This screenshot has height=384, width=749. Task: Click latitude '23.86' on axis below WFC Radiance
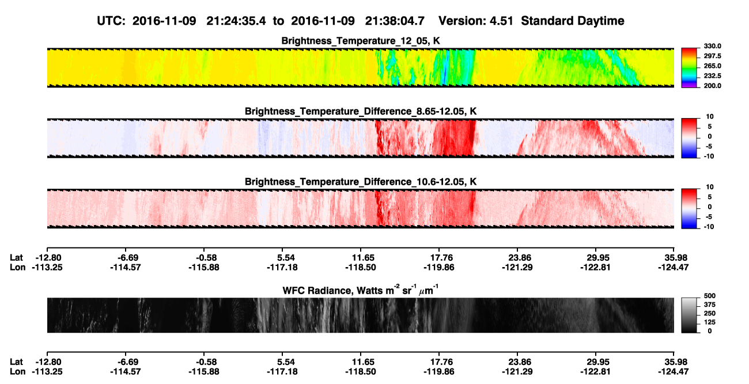(517, 362)
